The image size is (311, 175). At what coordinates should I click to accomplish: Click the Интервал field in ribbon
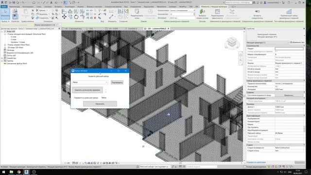point(182,18)
